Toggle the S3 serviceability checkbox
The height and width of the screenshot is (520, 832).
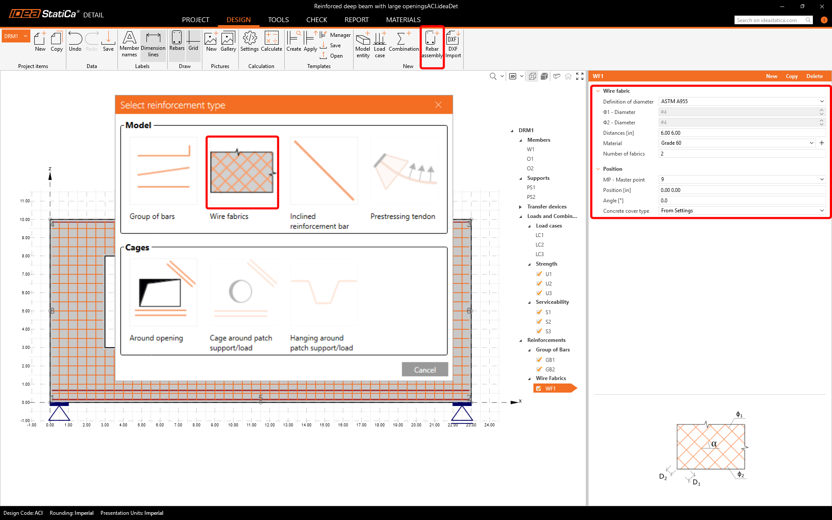pos(539,331)
